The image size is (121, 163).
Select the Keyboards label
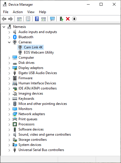click(x=26, y=99)
